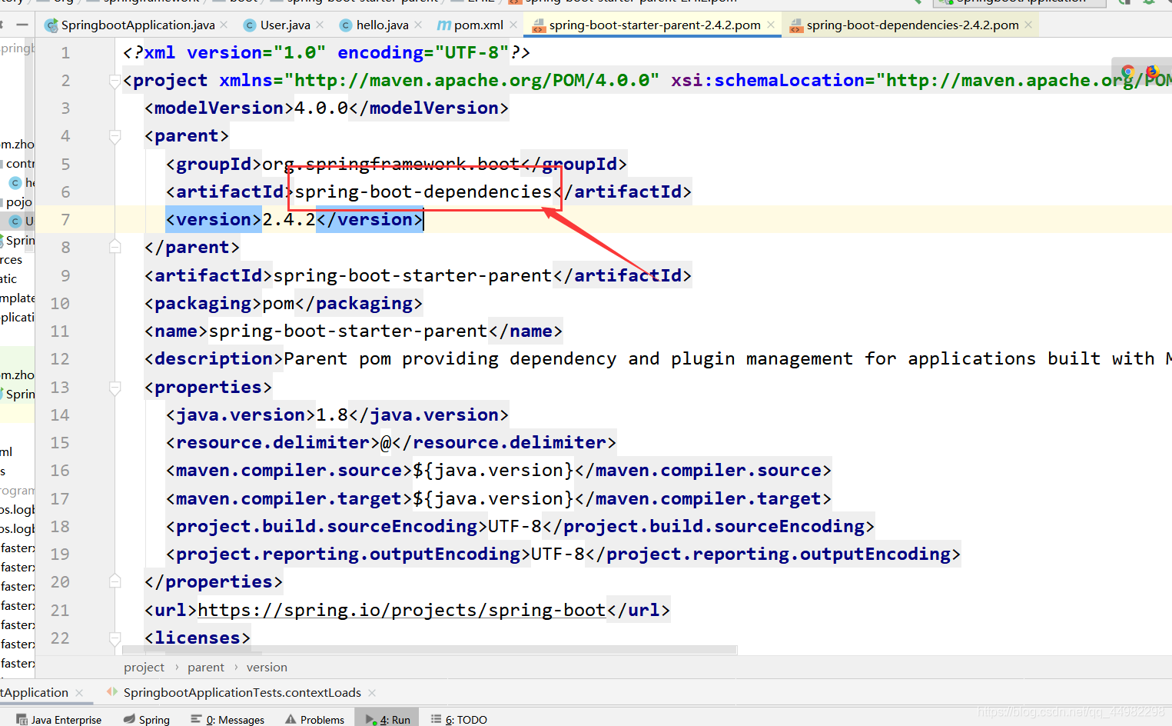Click the spring-boot-dependencies artifactId text

coord(423,191)
